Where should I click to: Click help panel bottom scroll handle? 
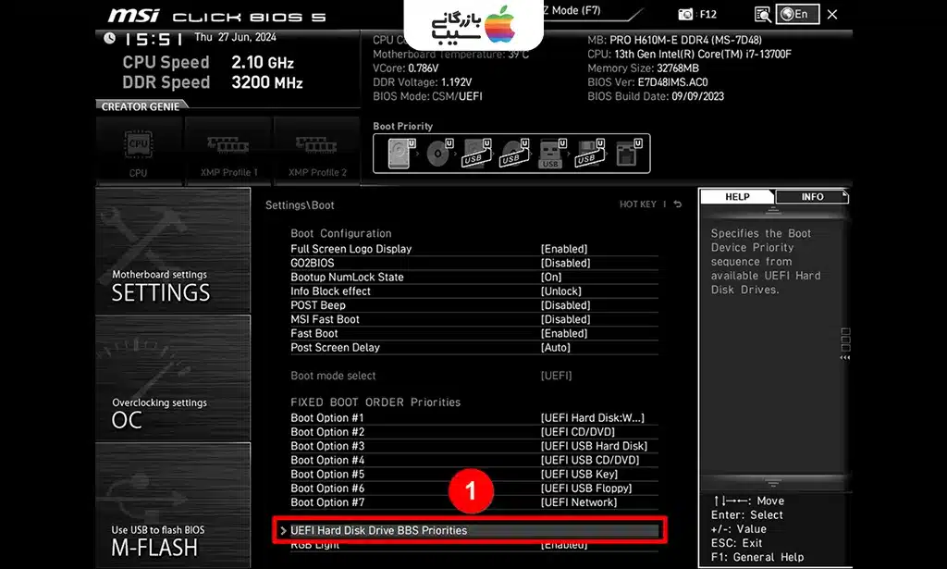tap(772, 483)
